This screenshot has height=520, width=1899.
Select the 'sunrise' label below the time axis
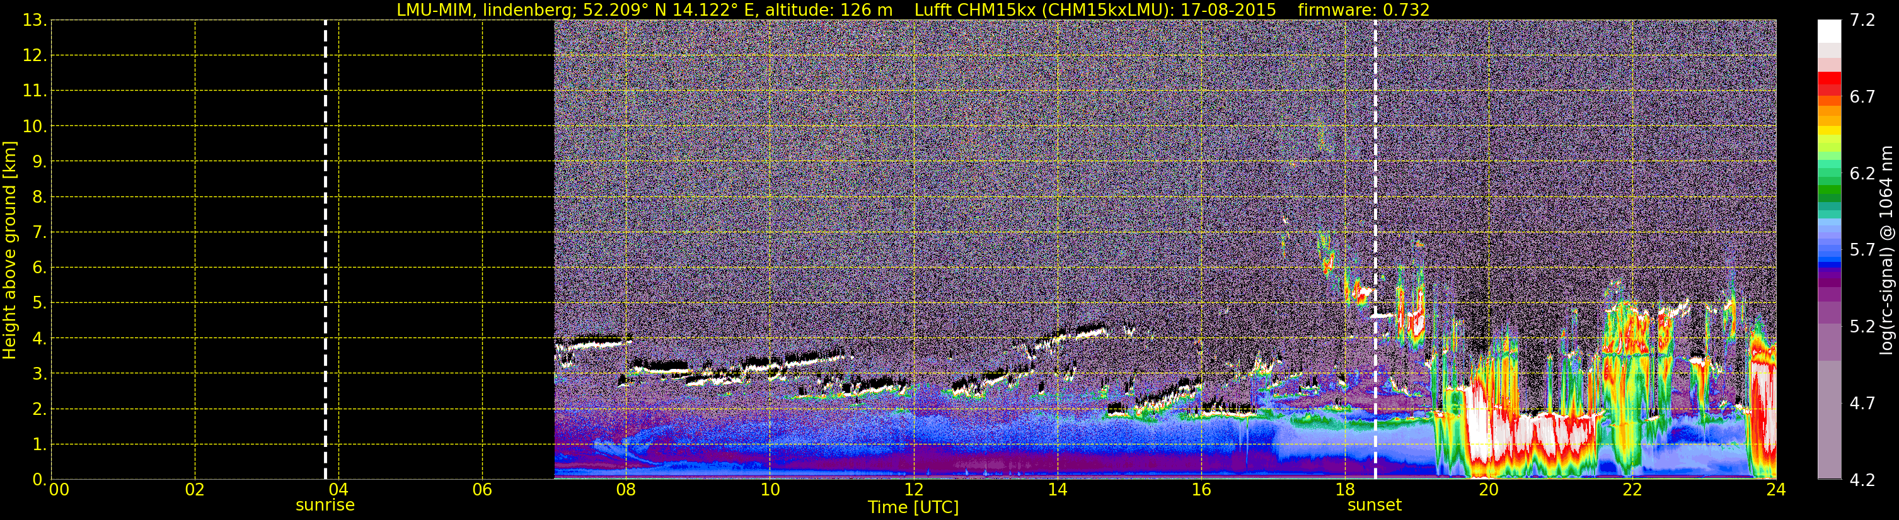click(325, 506)
